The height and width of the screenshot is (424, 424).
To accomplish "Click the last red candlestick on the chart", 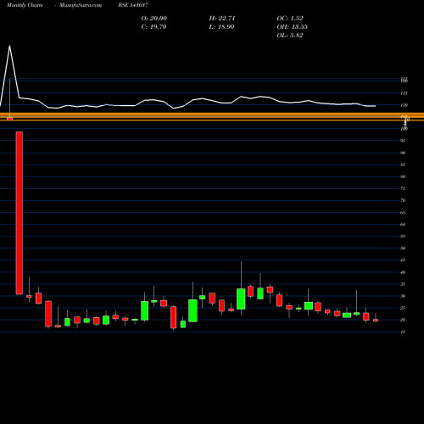I will [376, 321].
